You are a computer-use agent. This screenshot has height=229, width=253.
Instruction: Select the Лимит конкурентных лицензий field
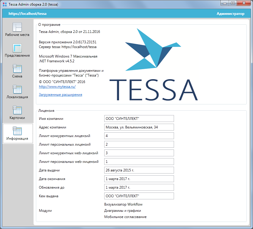coord(139,136)
